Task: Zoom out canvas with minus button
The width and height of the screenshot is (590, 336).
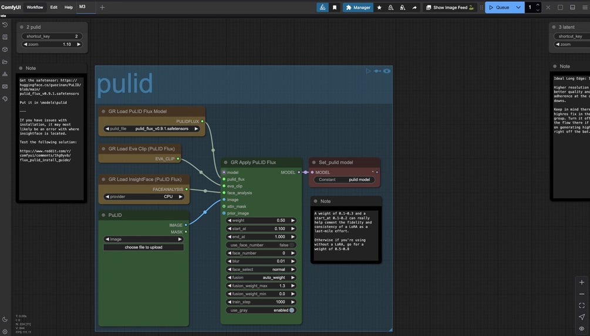Action: 582,294
